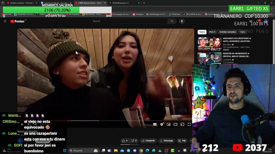
Task: Open the player settings gear
Action: pyautogui.click(x=162, y=124)
